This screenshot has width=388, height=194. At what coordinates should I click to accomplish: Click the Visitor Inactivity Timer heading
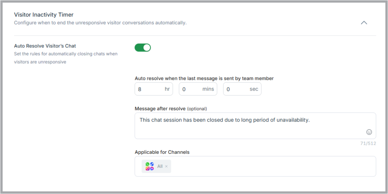pos(44,15)
